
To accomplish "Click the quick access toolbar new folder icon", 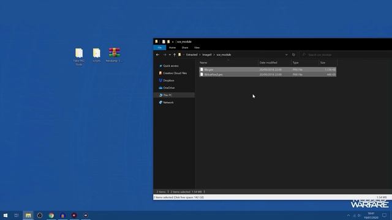I will [x=168, y=42].
